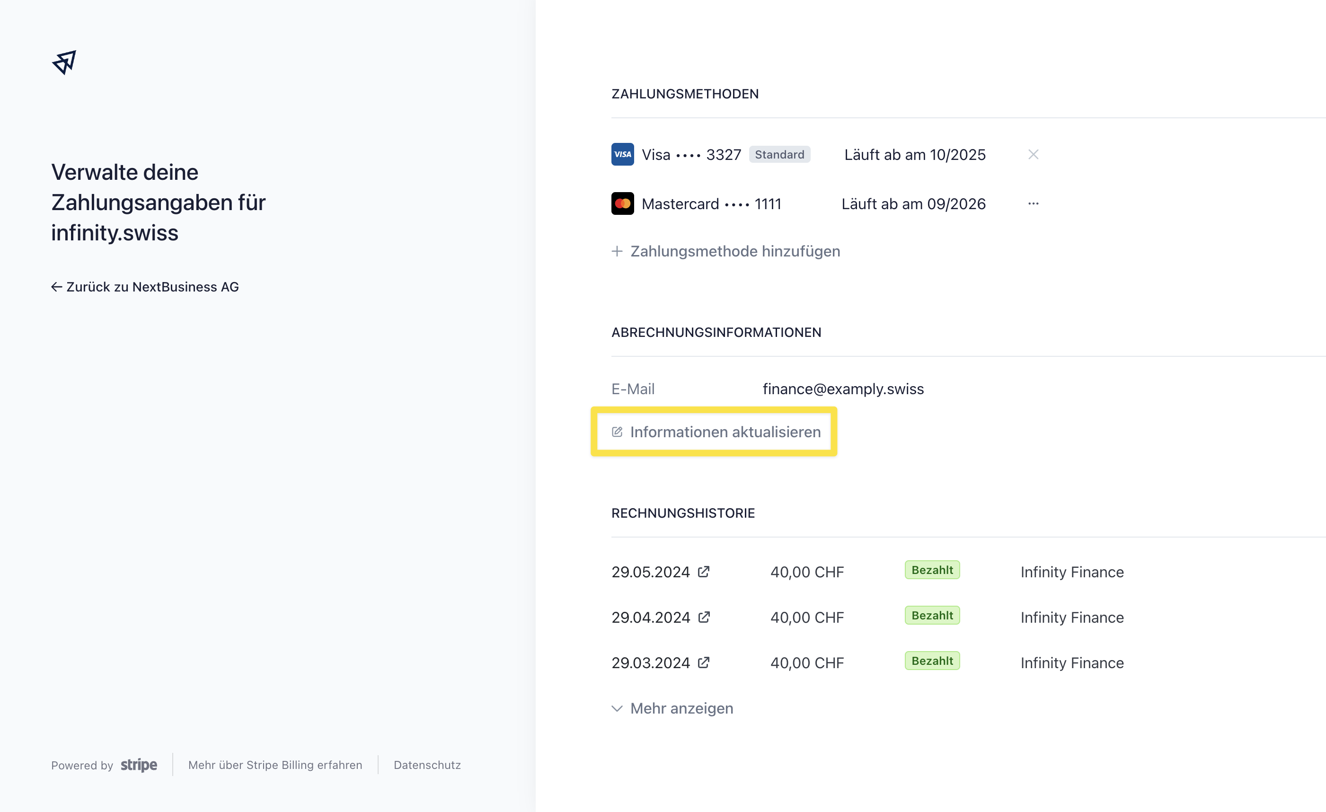Click the edit pencil icon beside Informationen aktualisieren
This screenshot has height=812, width=1326.
click(617, 432)
